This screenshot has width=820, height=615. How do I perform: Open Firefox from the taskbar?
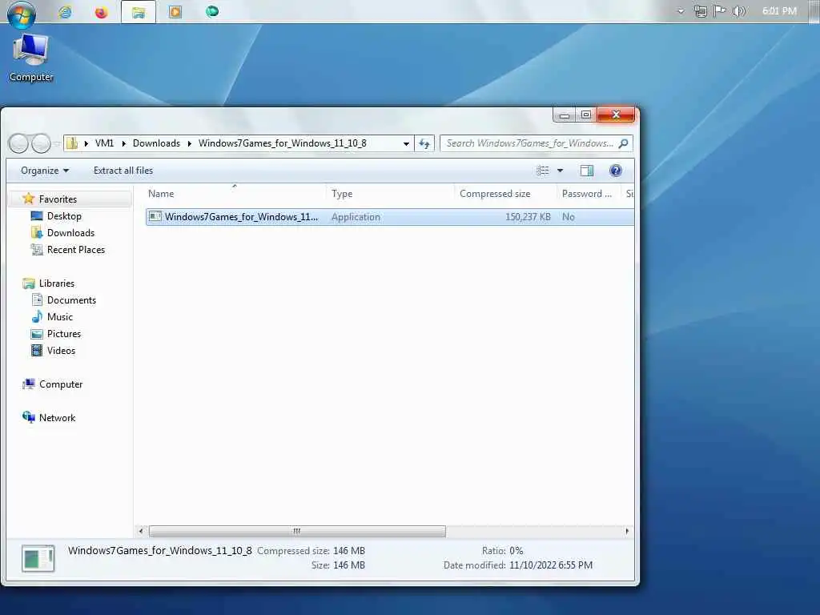102,12
